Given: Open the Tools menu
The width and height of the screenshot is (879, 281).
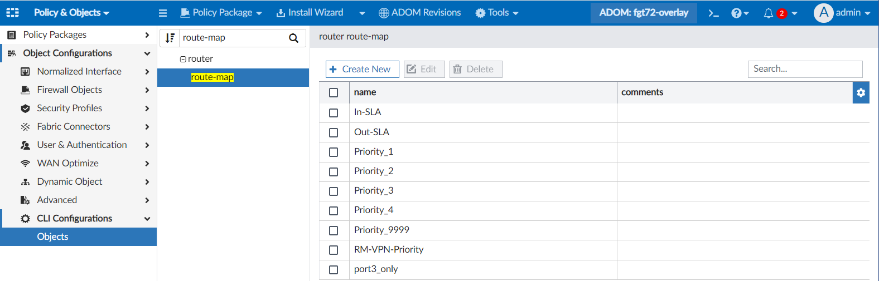Looking at the screenshot, I should (x=497, y=13).
